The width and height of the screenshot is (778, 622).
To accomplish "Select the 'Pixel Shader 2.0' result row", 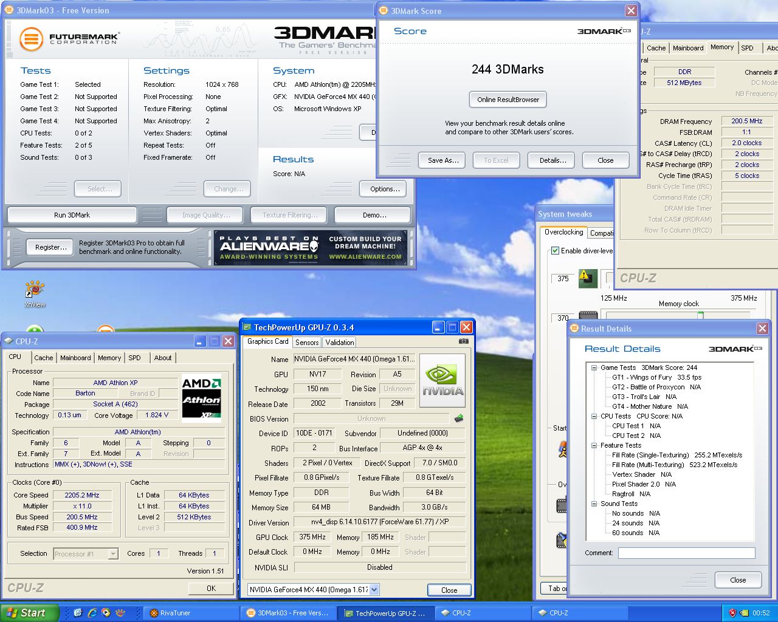I will click(x=644, y=484).
